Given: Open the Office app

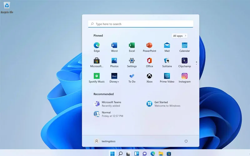Looking at the screenshot, I should click(149, 63).
